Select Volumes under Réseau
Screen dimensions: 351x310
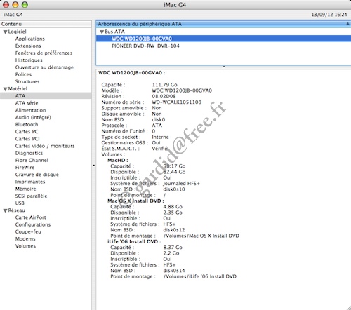tap(25, 246)
